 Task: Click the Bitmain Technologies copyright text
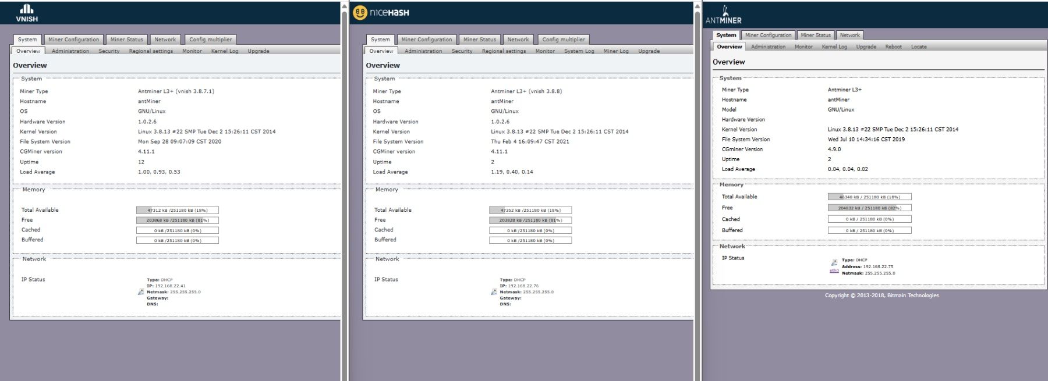pyautogui.click(x=881, y=295)
